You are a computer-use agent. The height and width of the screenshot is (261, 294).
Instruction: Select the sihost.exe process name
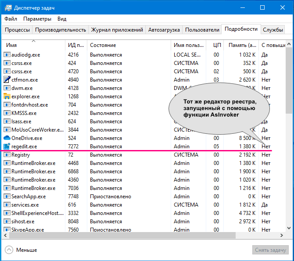click(x=23, y=222)
